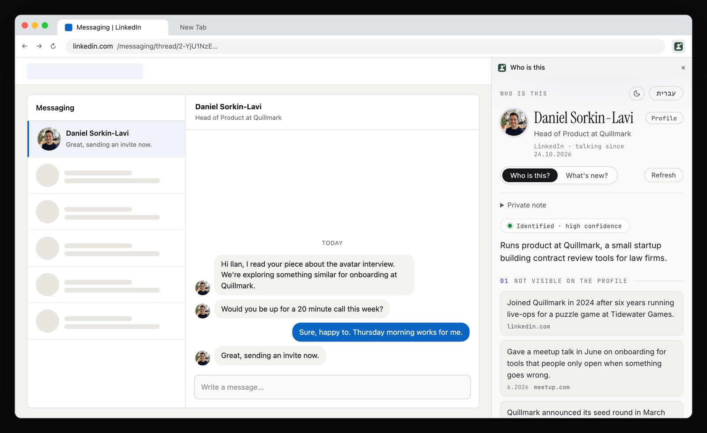Click the Identified high confidence badge
Screen dimensions: 707x433
565,226
